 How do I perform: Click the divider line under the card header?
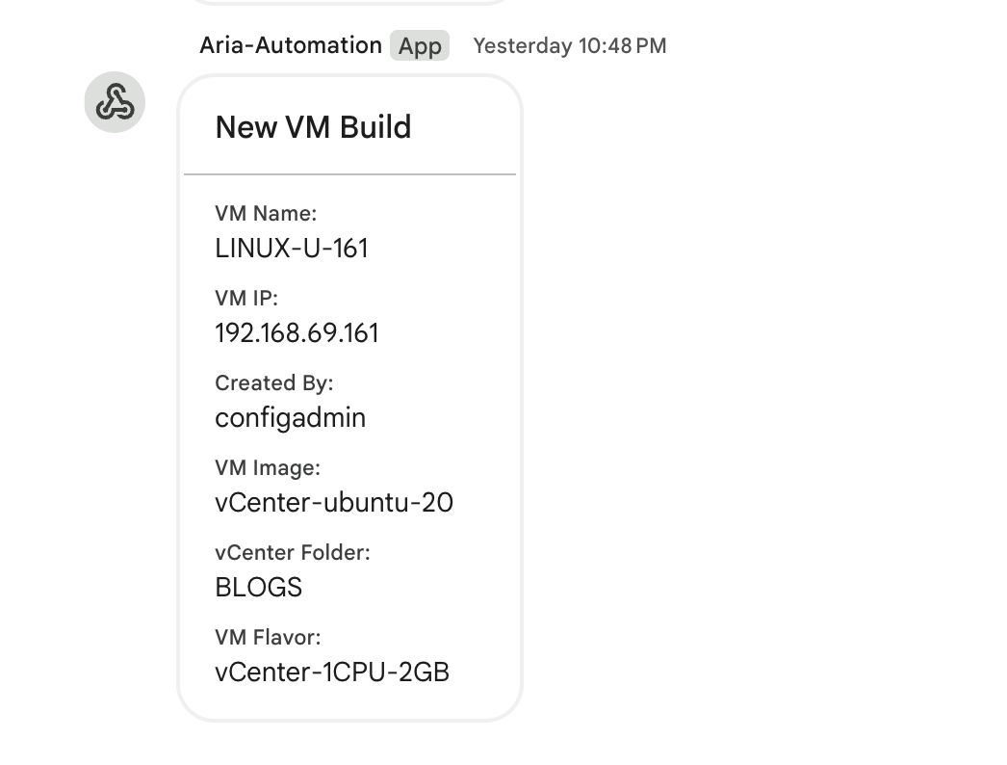point(349,174)
